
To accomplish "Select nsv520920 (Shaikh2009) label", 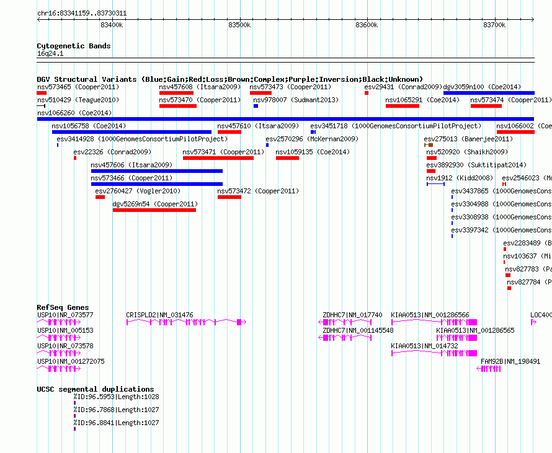I will [467, 152].
